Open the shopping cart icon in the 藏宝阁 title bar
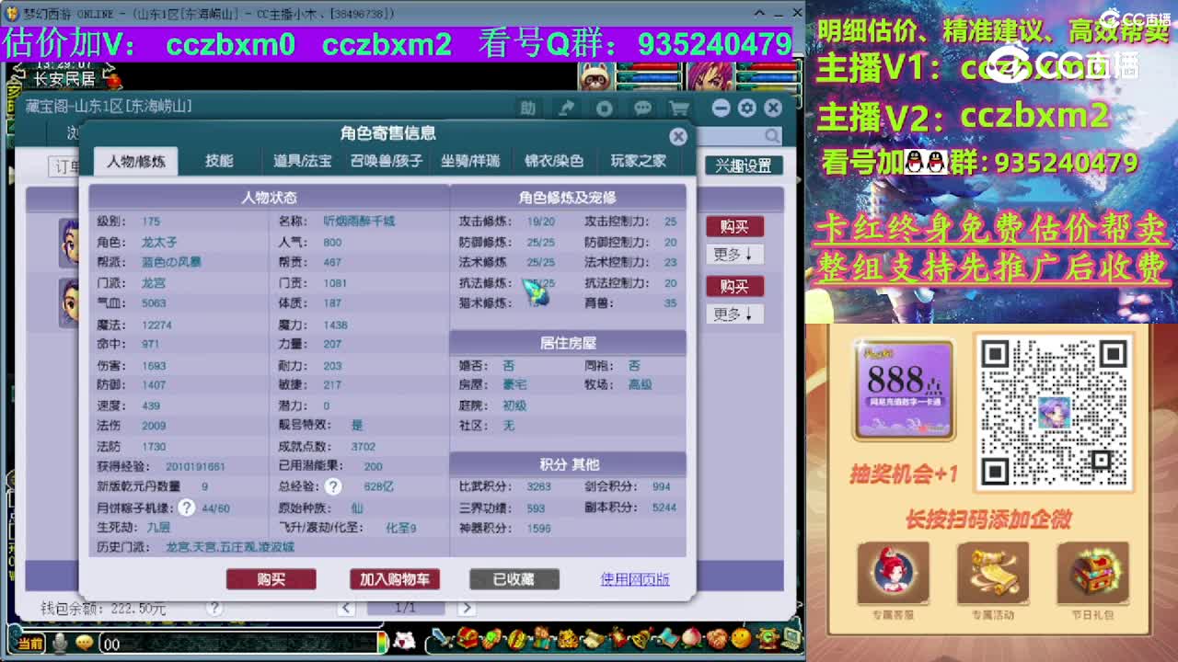 coord(679,108)
